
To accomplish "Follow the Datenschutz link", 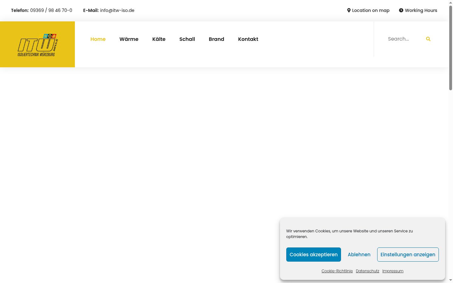I will [x=367, y=271].
